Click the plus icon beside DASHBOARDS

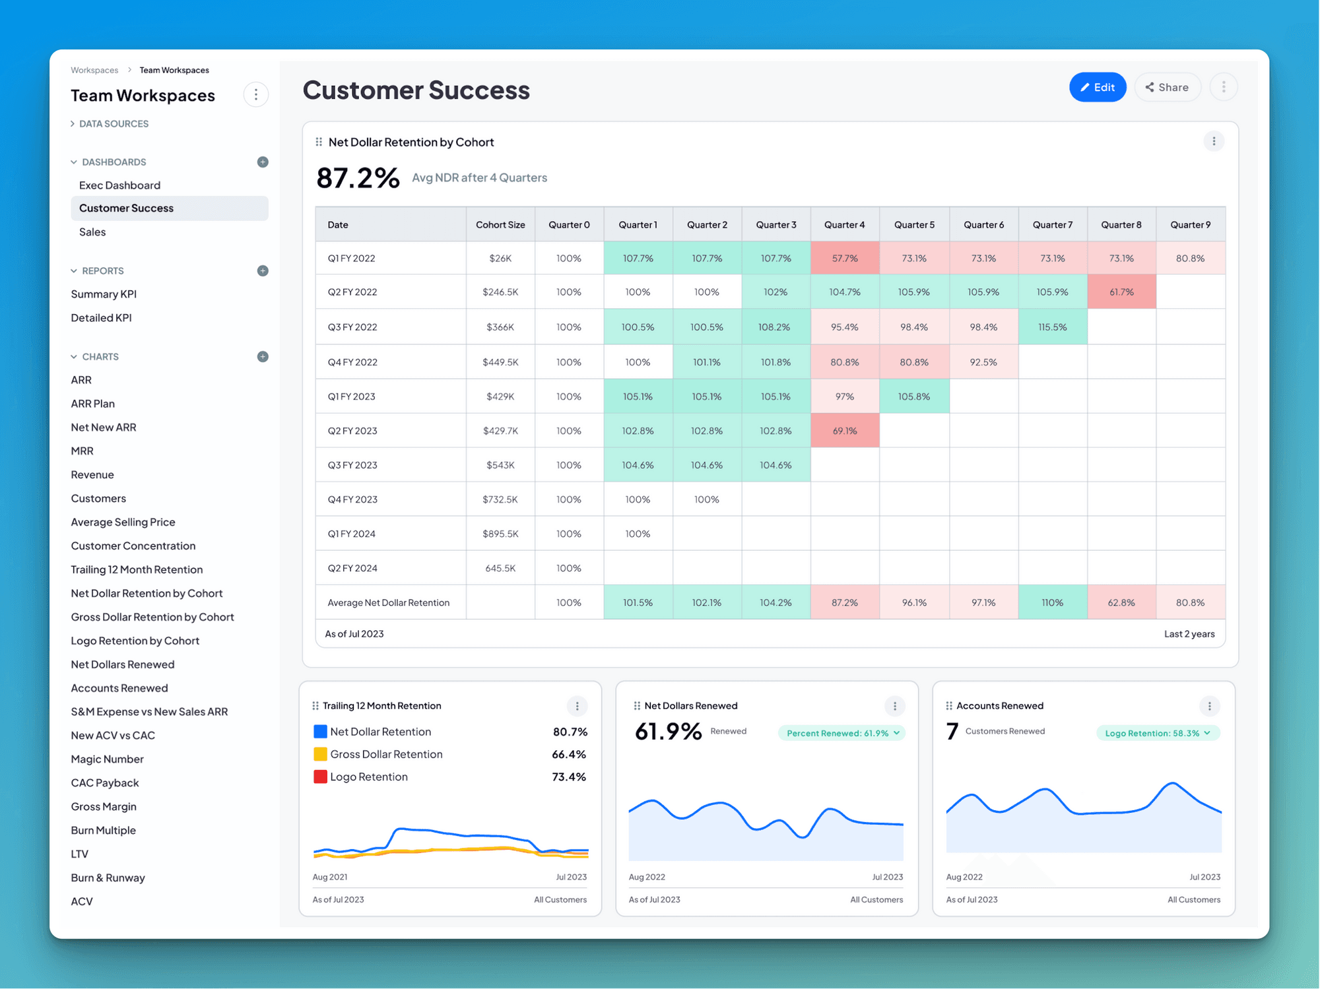pyautogui.click(x=263, y=162)
